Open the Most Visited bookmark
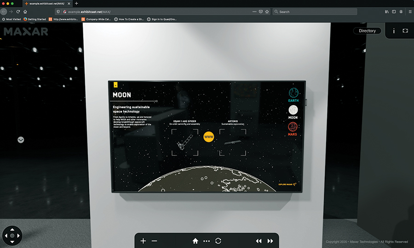Viewport: 414px width, 248px height. [x=11, y=19]
